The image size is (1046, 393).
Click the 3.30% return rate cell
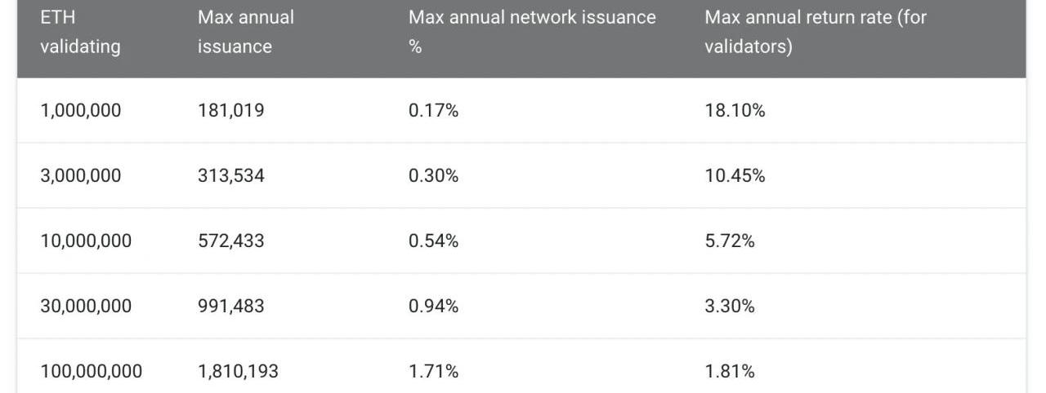pyautogui.click(x=730, y=307)
